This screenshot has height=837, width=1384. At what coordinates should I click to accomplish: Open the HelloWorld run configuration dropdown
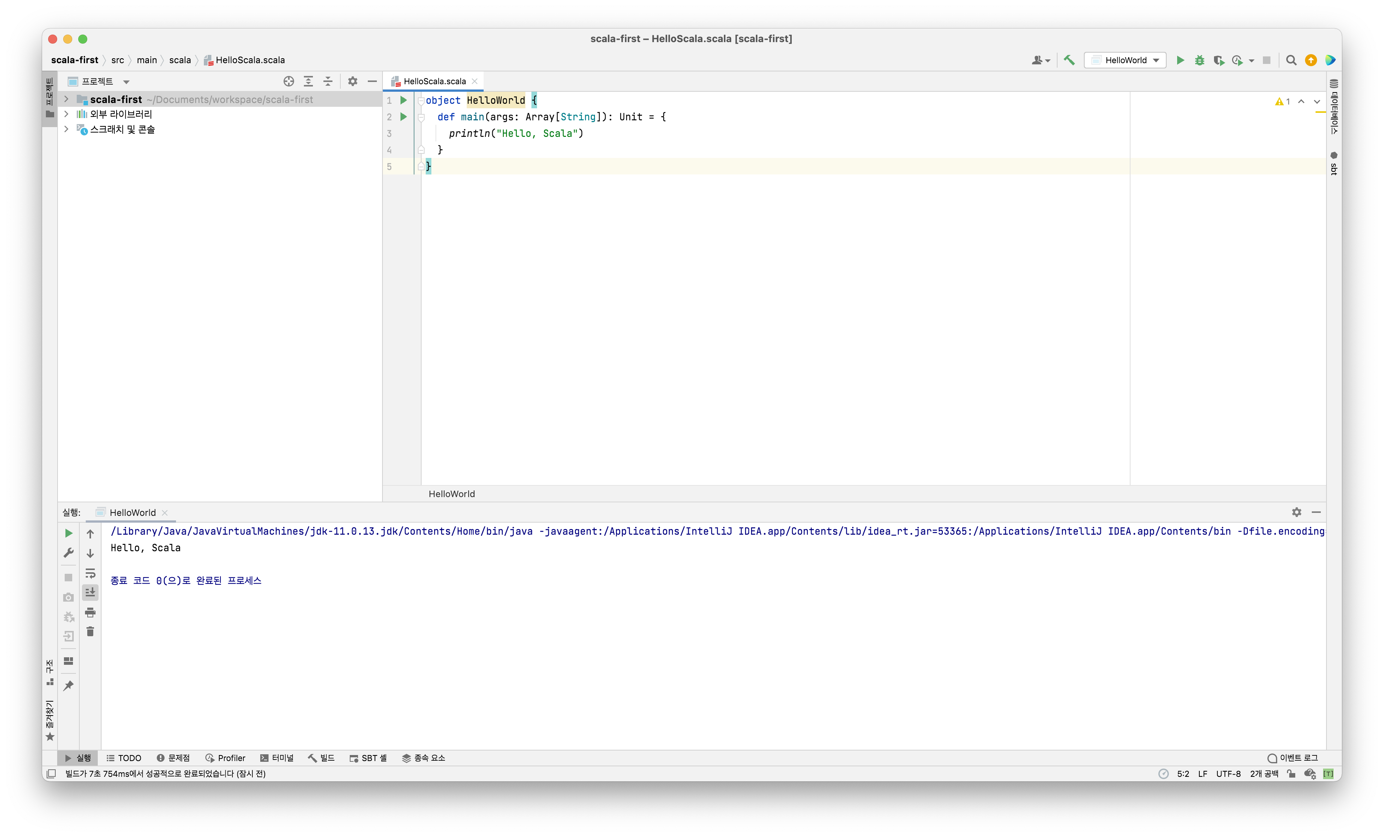(x=1125, y=60)
